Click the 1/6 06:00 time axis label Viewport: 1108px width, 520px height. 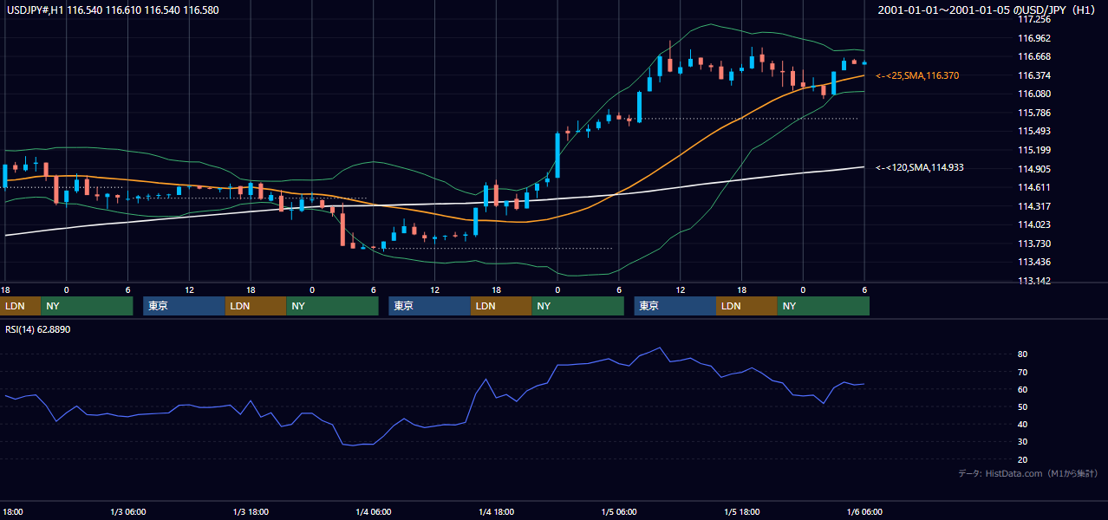coord(864,511)
